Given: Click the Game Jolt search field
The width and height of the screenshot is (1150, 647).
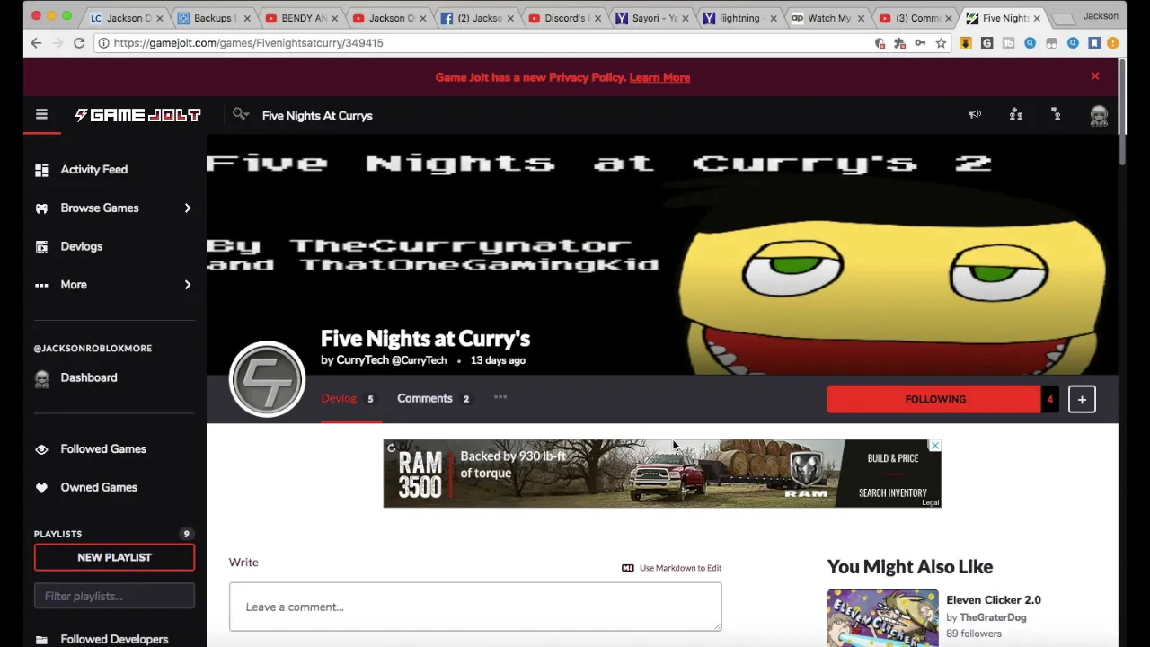Looking at the screenshot, I should pyautogui.click(x=317, y=115).
